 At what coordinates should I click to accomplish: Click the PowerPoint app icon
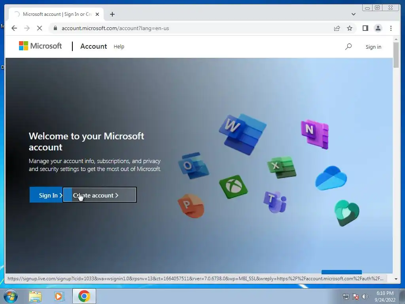point(191,206)
